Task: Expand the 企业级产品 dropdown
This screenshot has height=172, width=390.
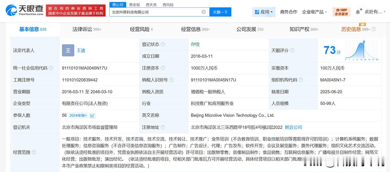Action: [315, 12]
